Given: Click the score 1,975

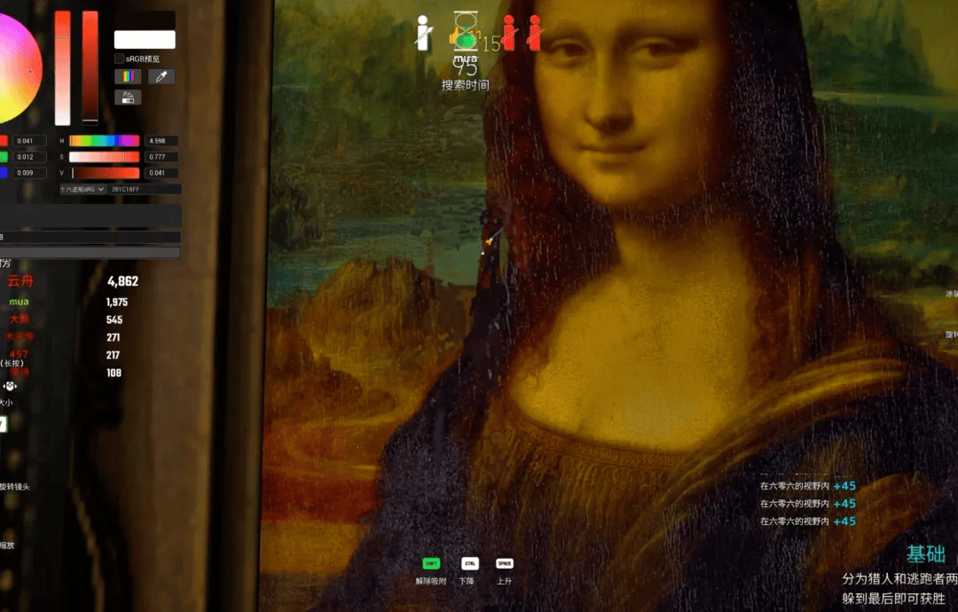Looking at the screenshot, I should coord(117,302).
